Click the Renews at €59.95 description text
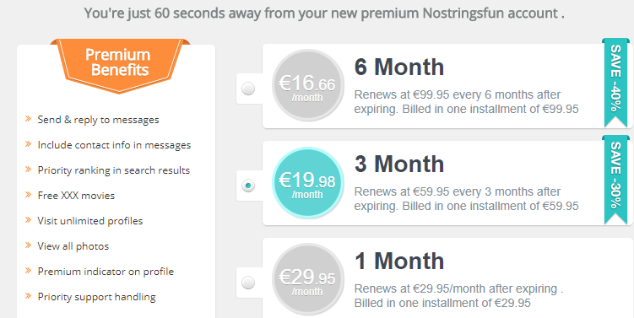Image resolution: width=634 pixels, height=318 pixels. [467, 199]
